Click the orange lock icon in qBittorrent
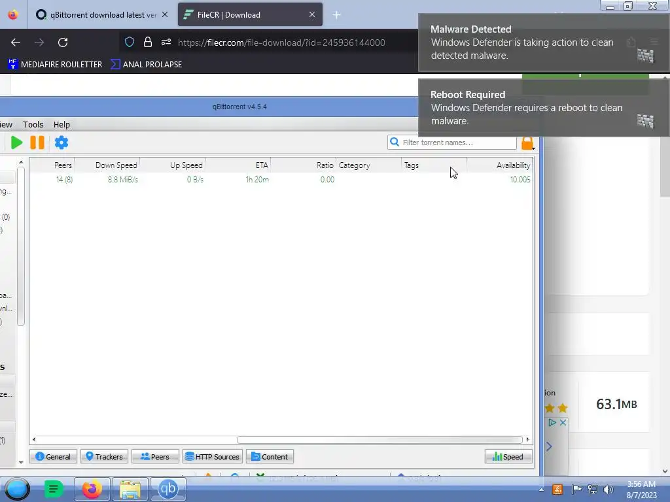 click(527, 143)
